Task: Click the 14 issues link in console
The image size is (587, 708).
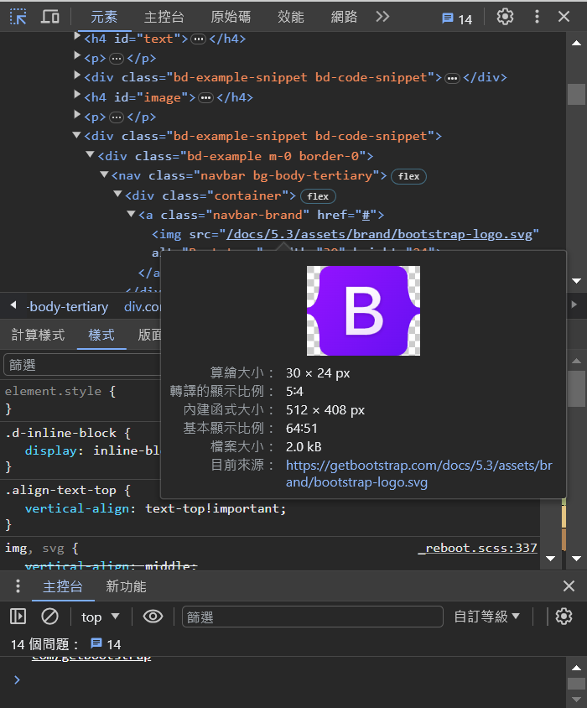Action: point(106,644)
